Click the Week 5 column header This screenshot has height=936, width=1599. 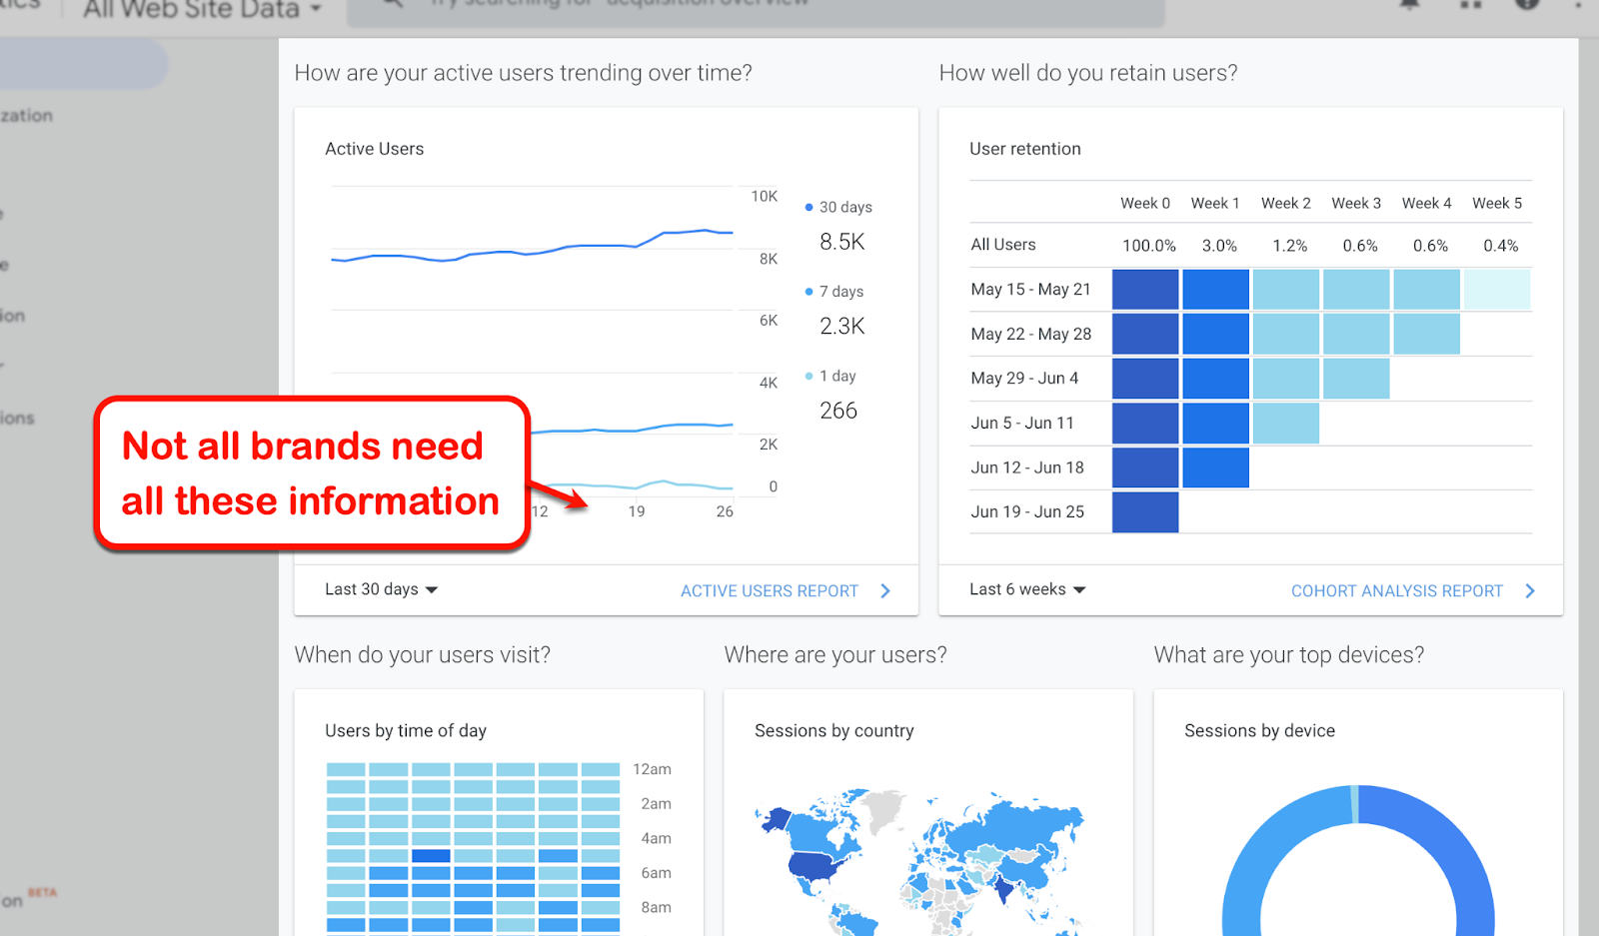(x=1497, y=203)
